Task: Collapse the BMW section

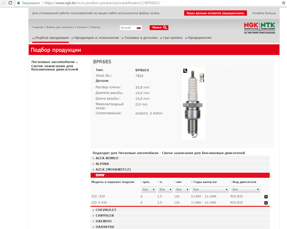Action: (180, 175)
